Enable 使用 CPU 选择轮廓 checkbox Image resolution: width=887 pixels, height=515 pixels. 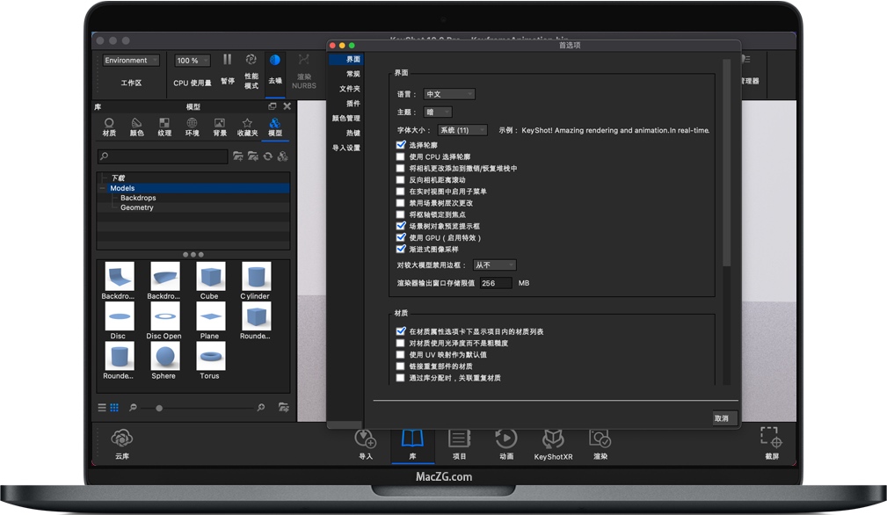tap(401, 156)
